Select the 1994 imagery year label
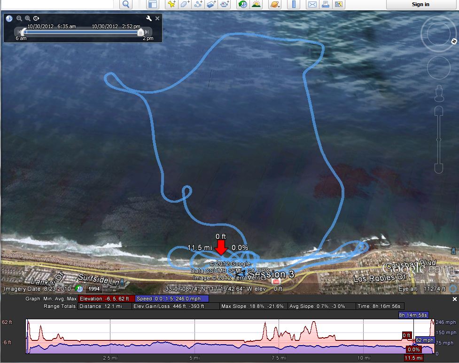 tap(94, 289)
